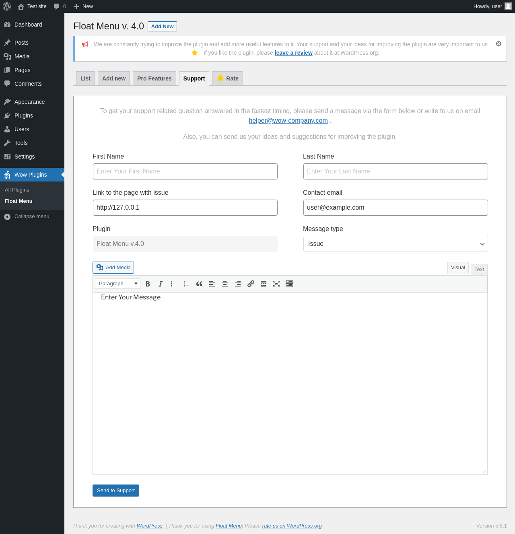Align text right in editor
515x534 pixels.
(238, 284)
